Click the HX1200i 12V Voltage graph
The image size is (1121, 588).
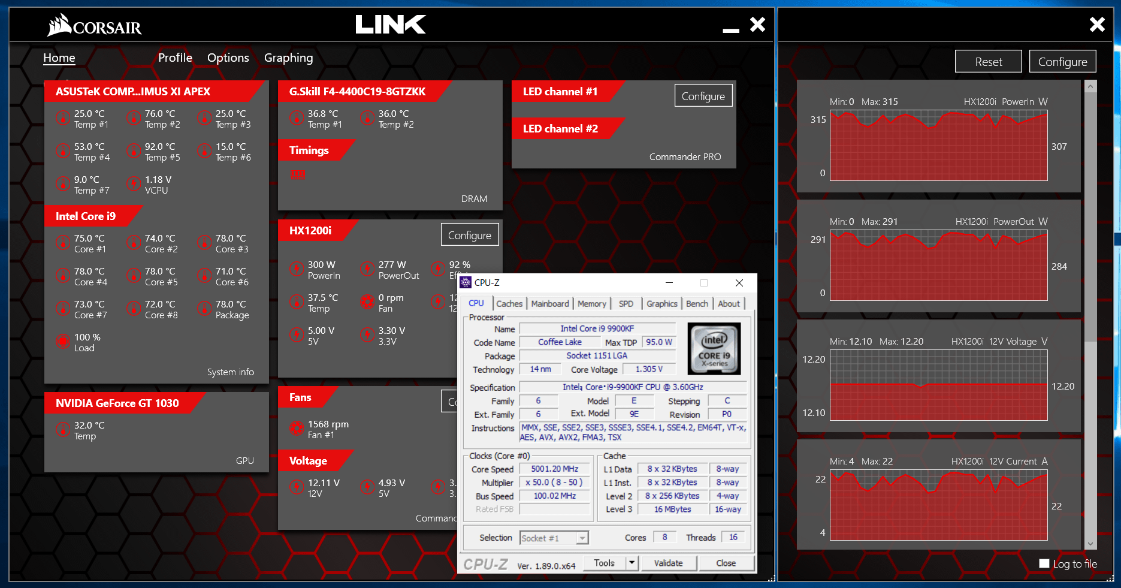coord(939,385)
